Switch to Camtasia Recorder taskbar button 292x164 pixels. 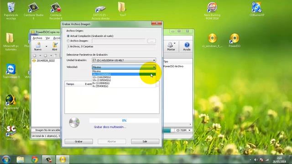(48, 159)
